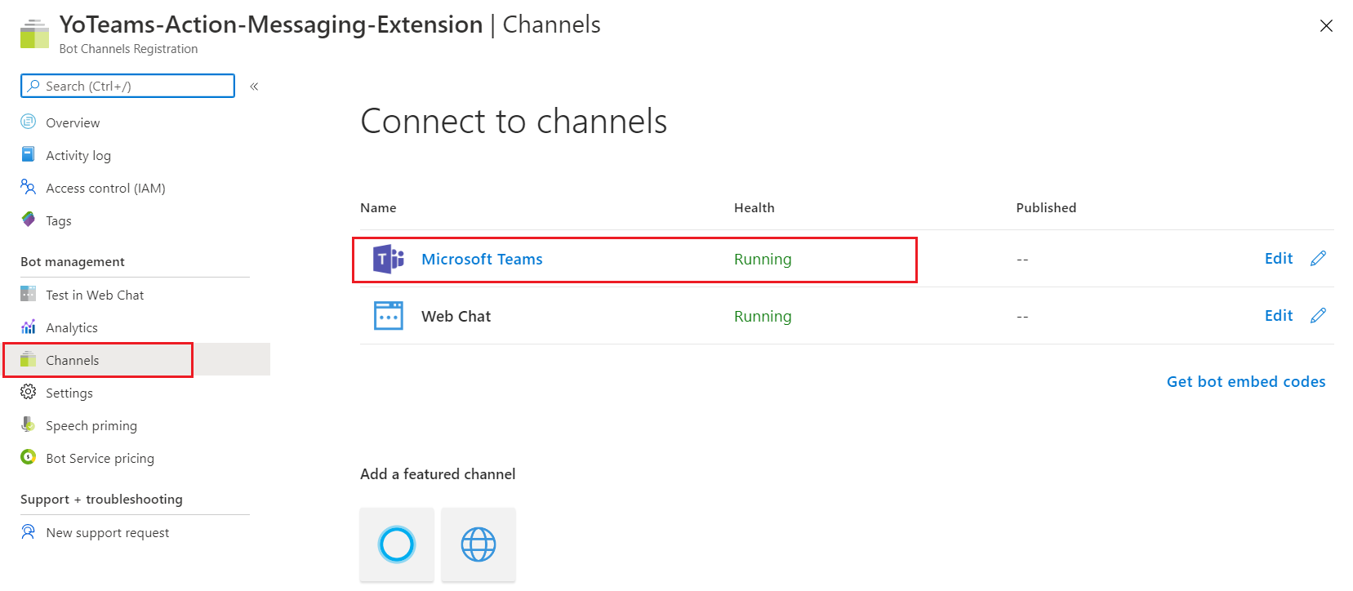Add the Direct Line globe channel
The height and width of the screenshot is (591, 1353).
[478, 544]
